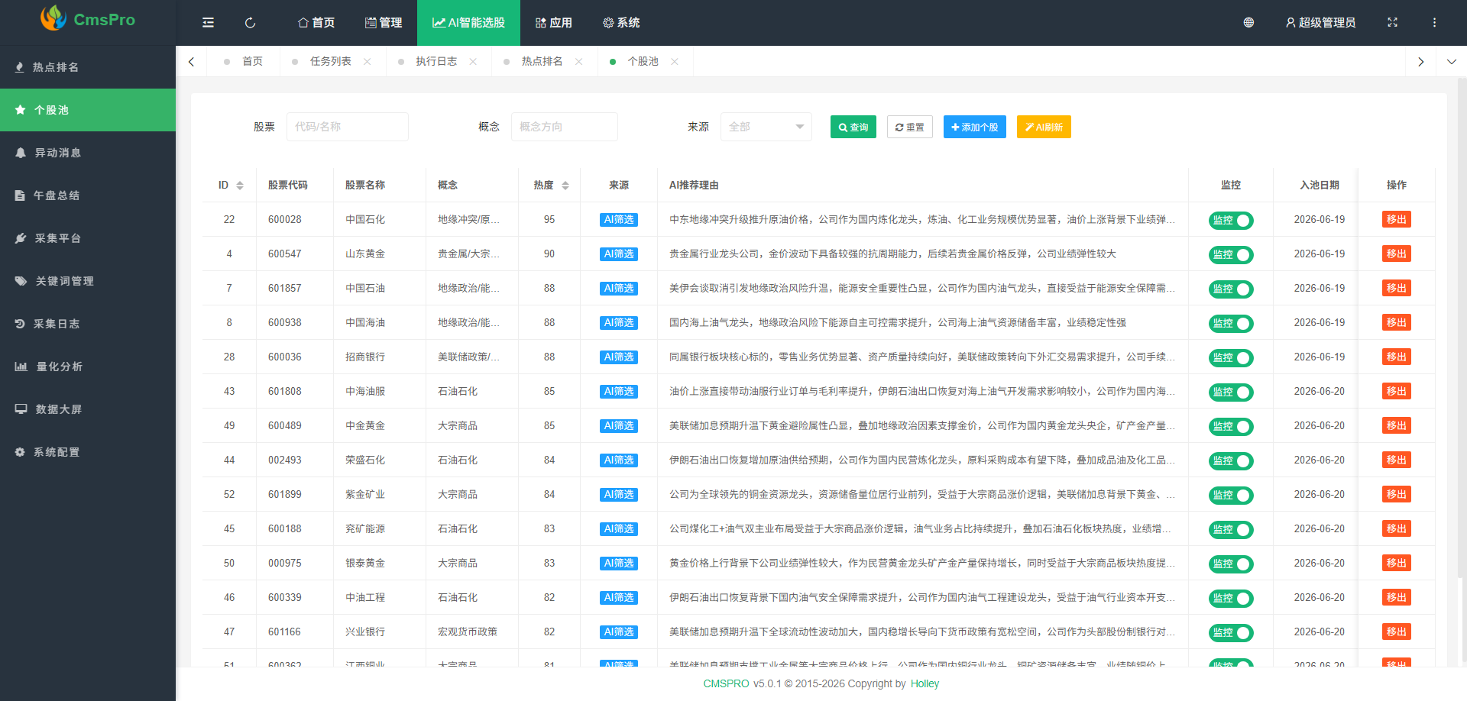This screenshot has height=701, width=1467.
Task: Click stock name 中油工程
Action: [x=365, y=597]
